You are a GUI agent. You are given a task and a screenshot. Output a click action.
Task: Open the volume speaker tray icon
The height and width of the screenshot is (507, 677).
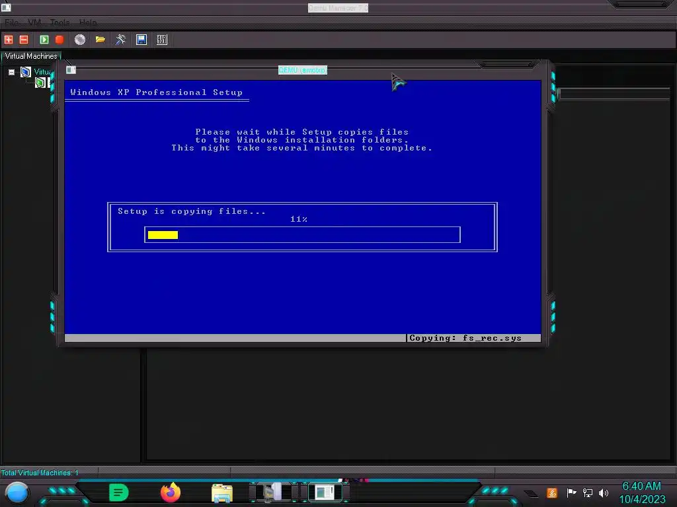[604, 492]
